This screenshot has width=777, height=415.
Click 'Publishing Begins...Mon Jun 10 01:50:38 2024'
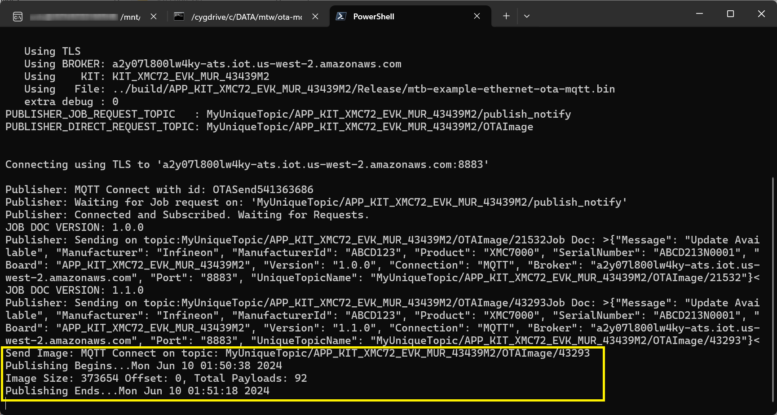pos(144,366)
